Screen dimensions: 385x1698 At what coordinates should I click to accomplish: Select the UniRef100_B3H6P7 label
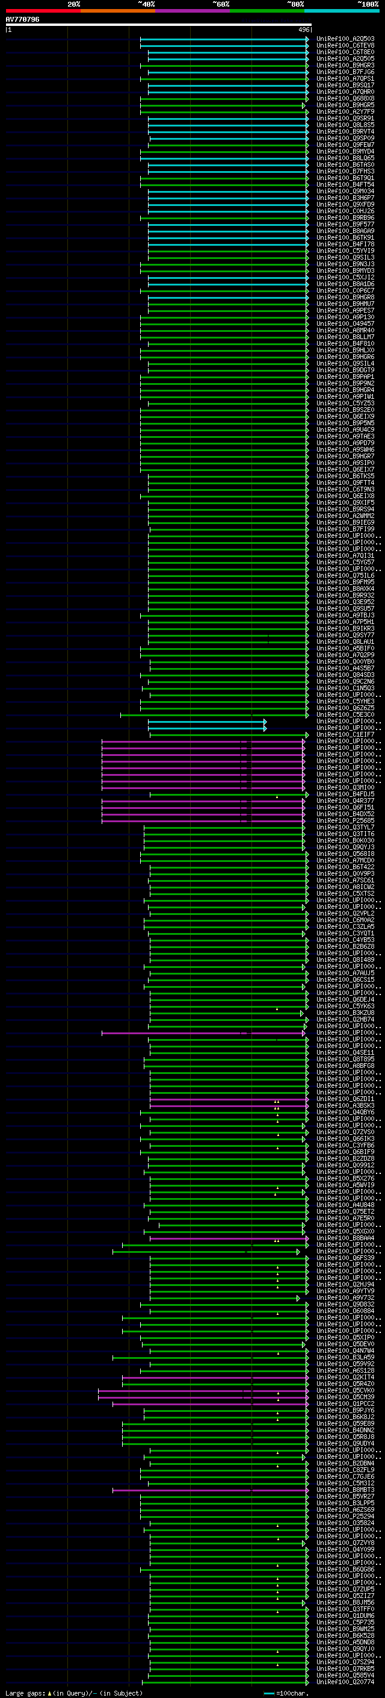pyautogui.click(x=345, y=198)
